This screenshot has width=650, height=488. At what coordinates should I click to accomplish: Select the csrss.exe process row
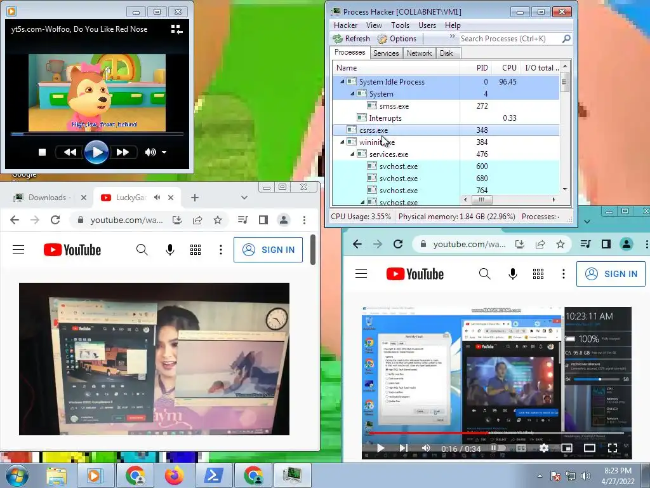tap(446, 130)
